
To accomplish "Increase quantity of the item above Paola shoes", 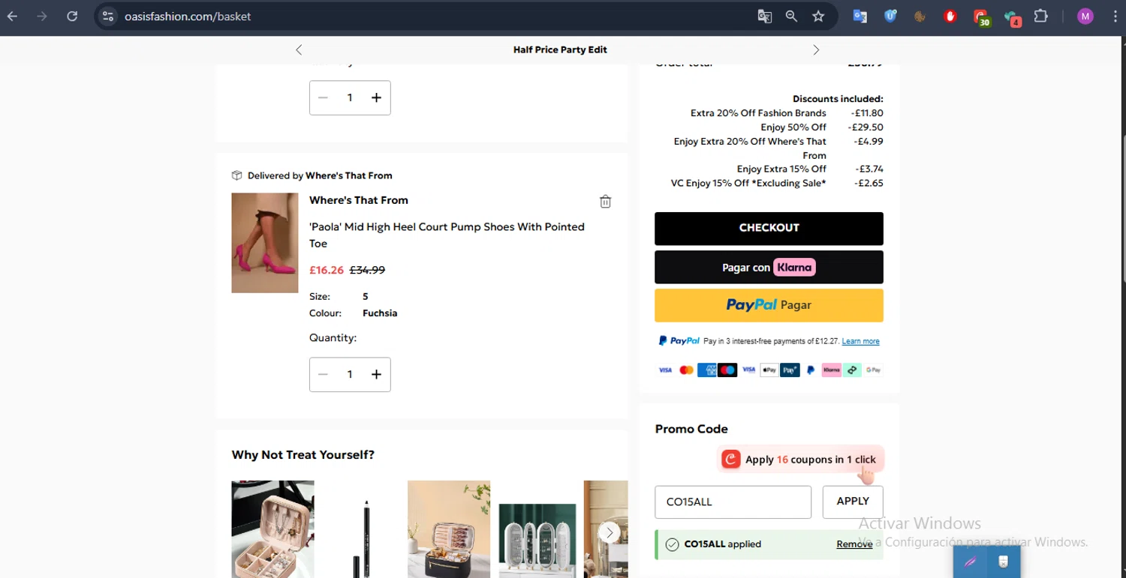I will pyautogui.click(x=376, y=97).
